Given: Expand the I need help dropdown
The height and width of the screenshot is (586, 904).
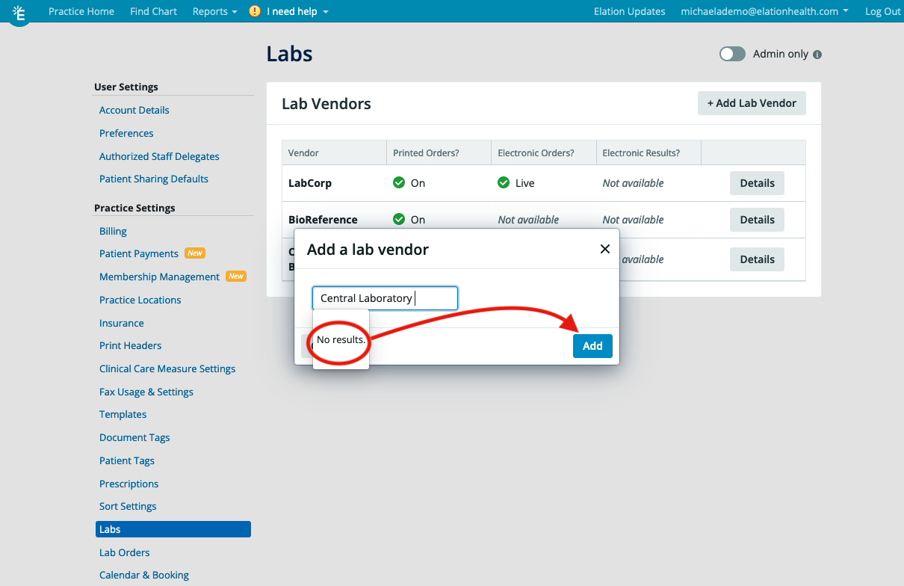Looking at the screenshot, I should point(294,11).
